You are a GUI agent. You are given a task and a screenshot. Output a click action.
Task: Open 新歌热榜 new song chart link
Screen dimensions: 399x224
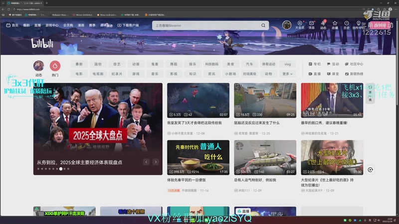(354, 74)
